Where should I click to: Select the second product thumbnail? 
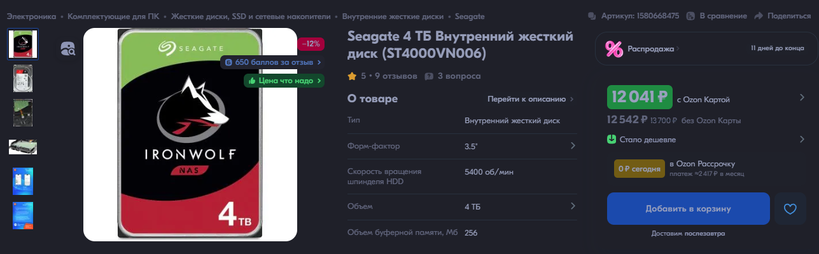click(x=23, y=79)
